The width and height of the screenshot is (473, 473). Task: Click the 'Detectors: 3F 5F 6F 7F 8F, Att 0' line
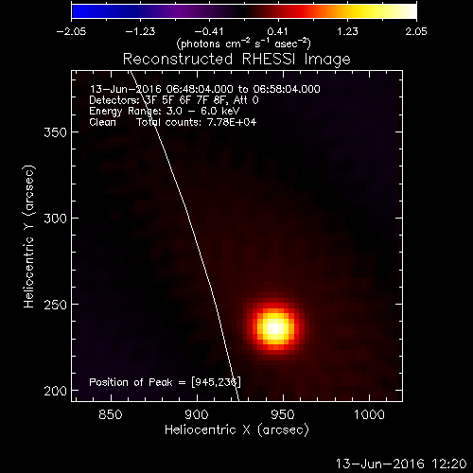click(x=174, y=100)
